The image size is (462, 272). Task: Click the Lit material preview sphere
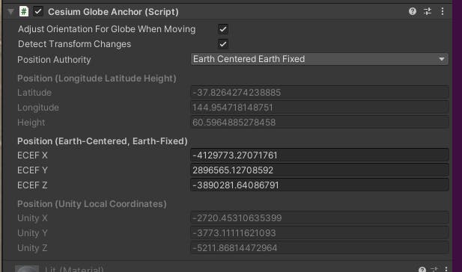tap(27, 269)
